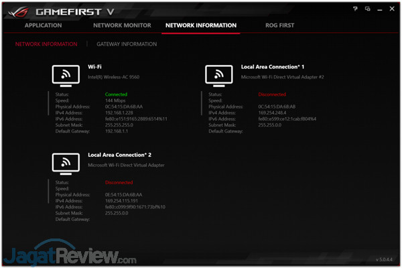
Task: Click IPv4 address 169.254.115.191
Action: pos(121,201)
